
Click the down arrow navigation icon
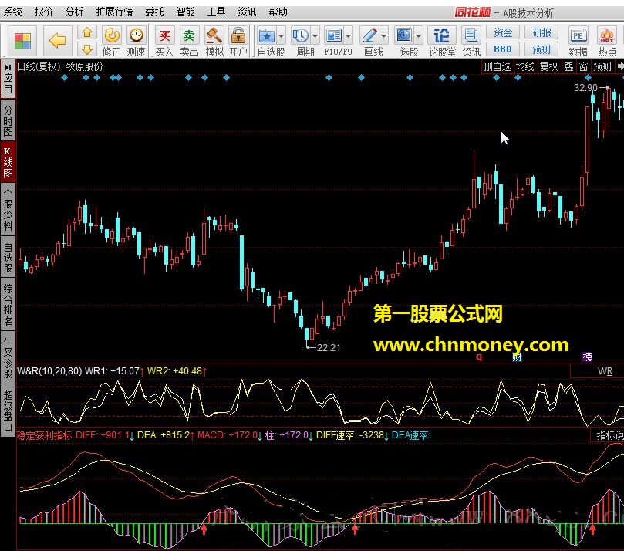[87, 49]
